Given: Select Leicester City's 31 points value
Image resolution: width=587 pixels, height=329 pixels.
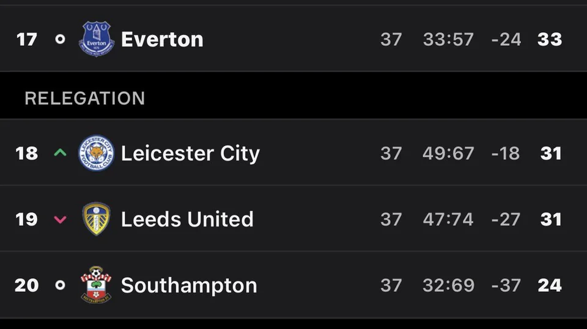Looking at the screenshot, I should [551, 153].
